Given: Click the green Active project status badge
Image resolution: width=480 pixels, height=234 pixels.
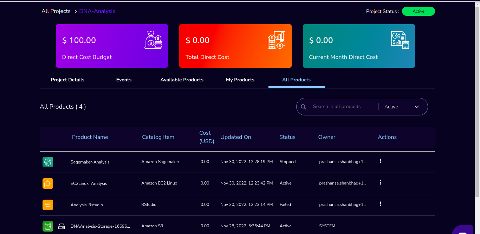Looking at the screenshot, I should (x=419, y=11).
